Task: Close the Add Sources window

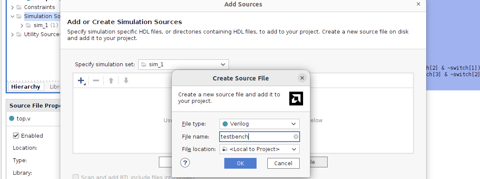Action: tap(418, 4)
